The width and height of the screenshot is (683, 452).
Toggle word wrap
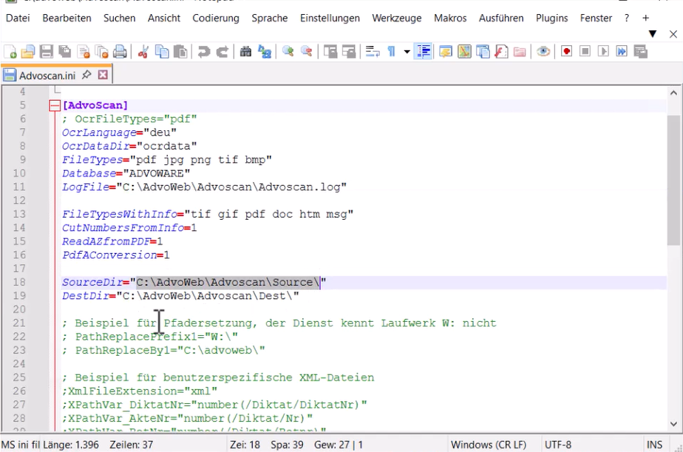[x=373, y=52]
